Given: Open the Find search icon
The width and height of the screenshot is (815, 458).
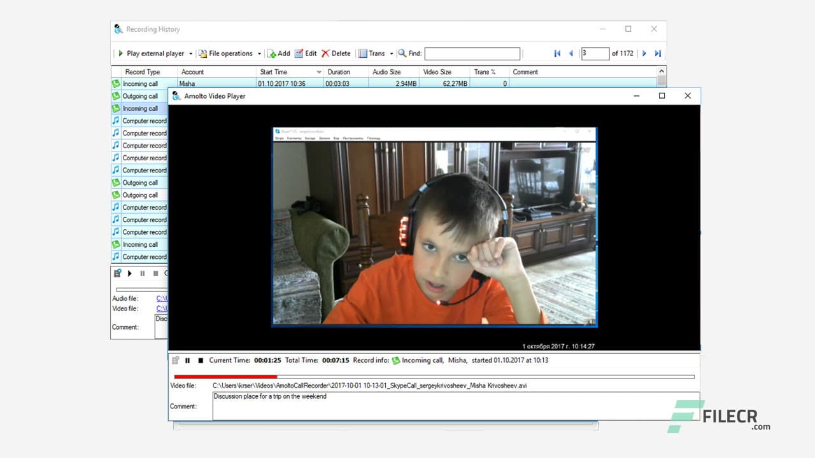Looking at the screenshot, I should coord(401,53).
